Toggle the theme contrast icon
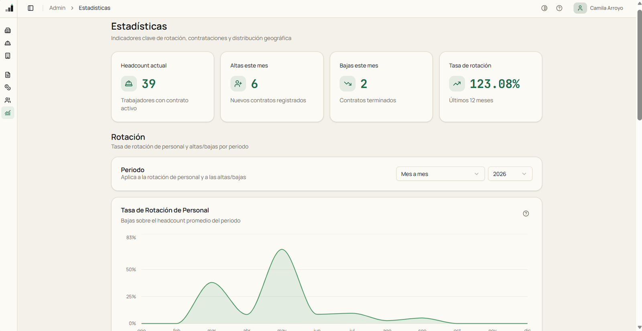The height and width of the screenshot is (331, 642). 544,8
